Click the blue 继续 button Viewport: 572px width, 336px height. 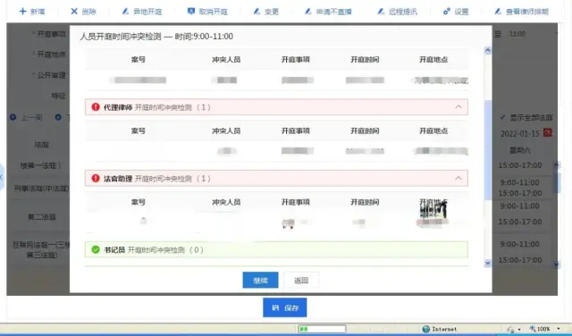tap(260, 281)
